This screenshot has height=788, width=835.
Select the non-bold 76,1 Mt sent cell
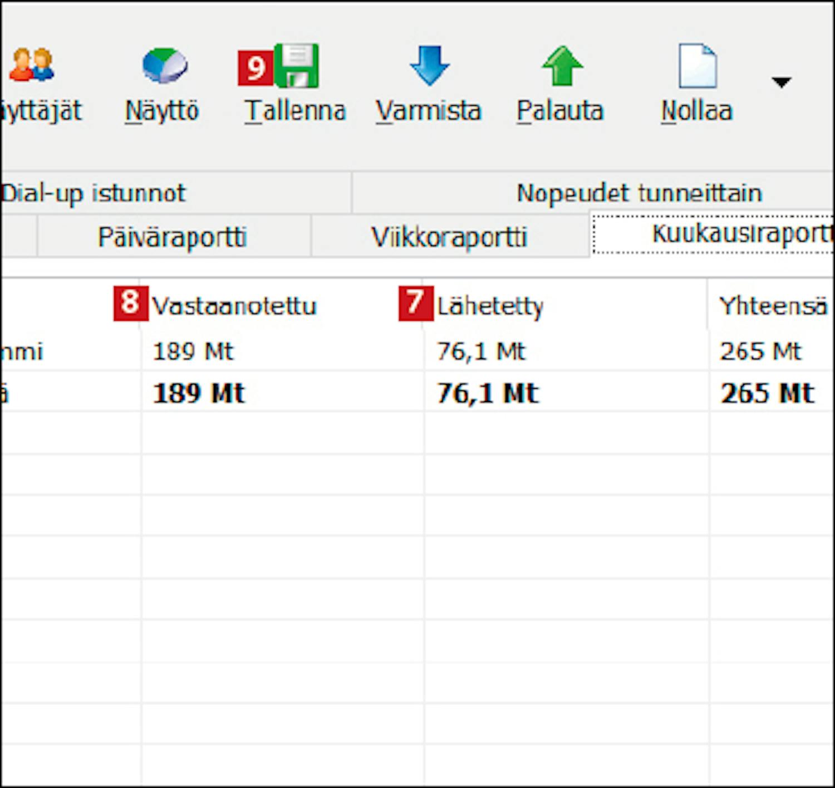pyautogui.click(x=481, y=351)
